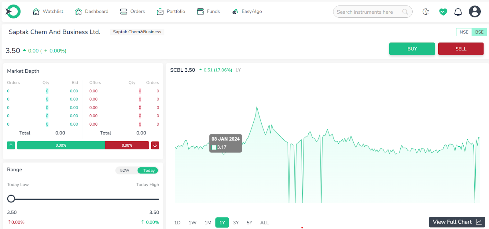The image size is (489, 229).
Task: Click the Market Depth heading
Action: 23,71
